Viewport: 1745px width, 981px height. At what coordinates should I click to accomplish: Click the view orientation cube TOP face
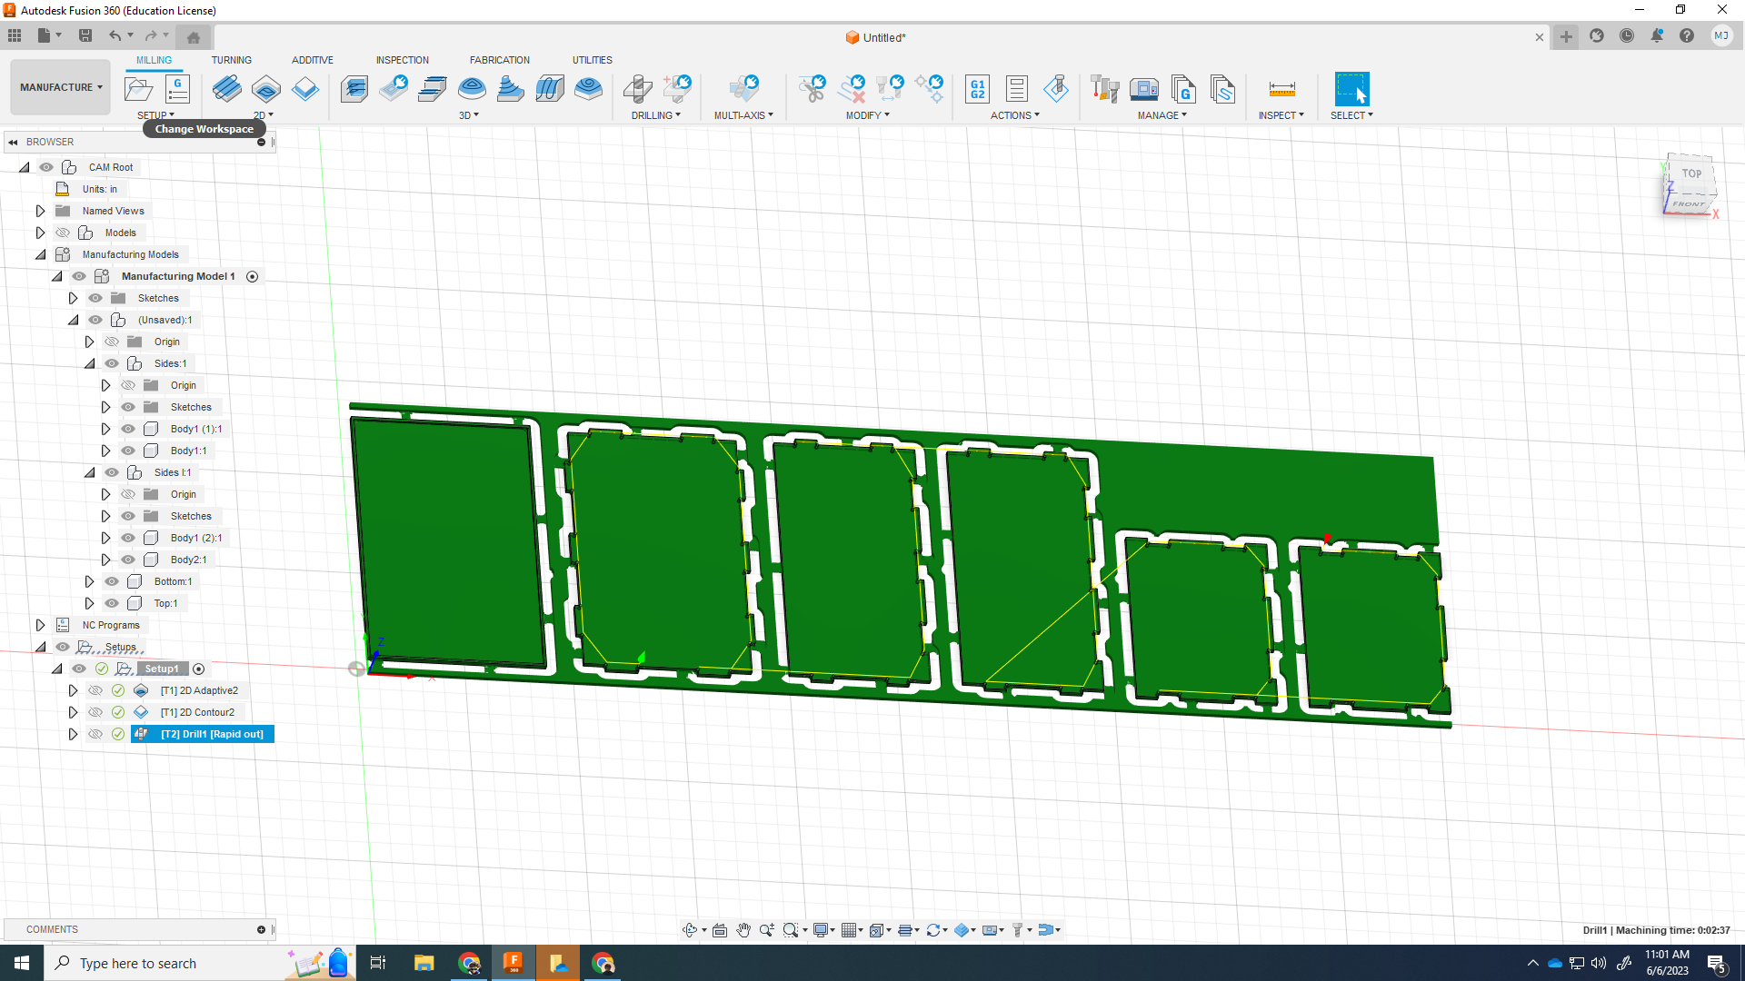pyautogui.click(x=1691, y=173)
